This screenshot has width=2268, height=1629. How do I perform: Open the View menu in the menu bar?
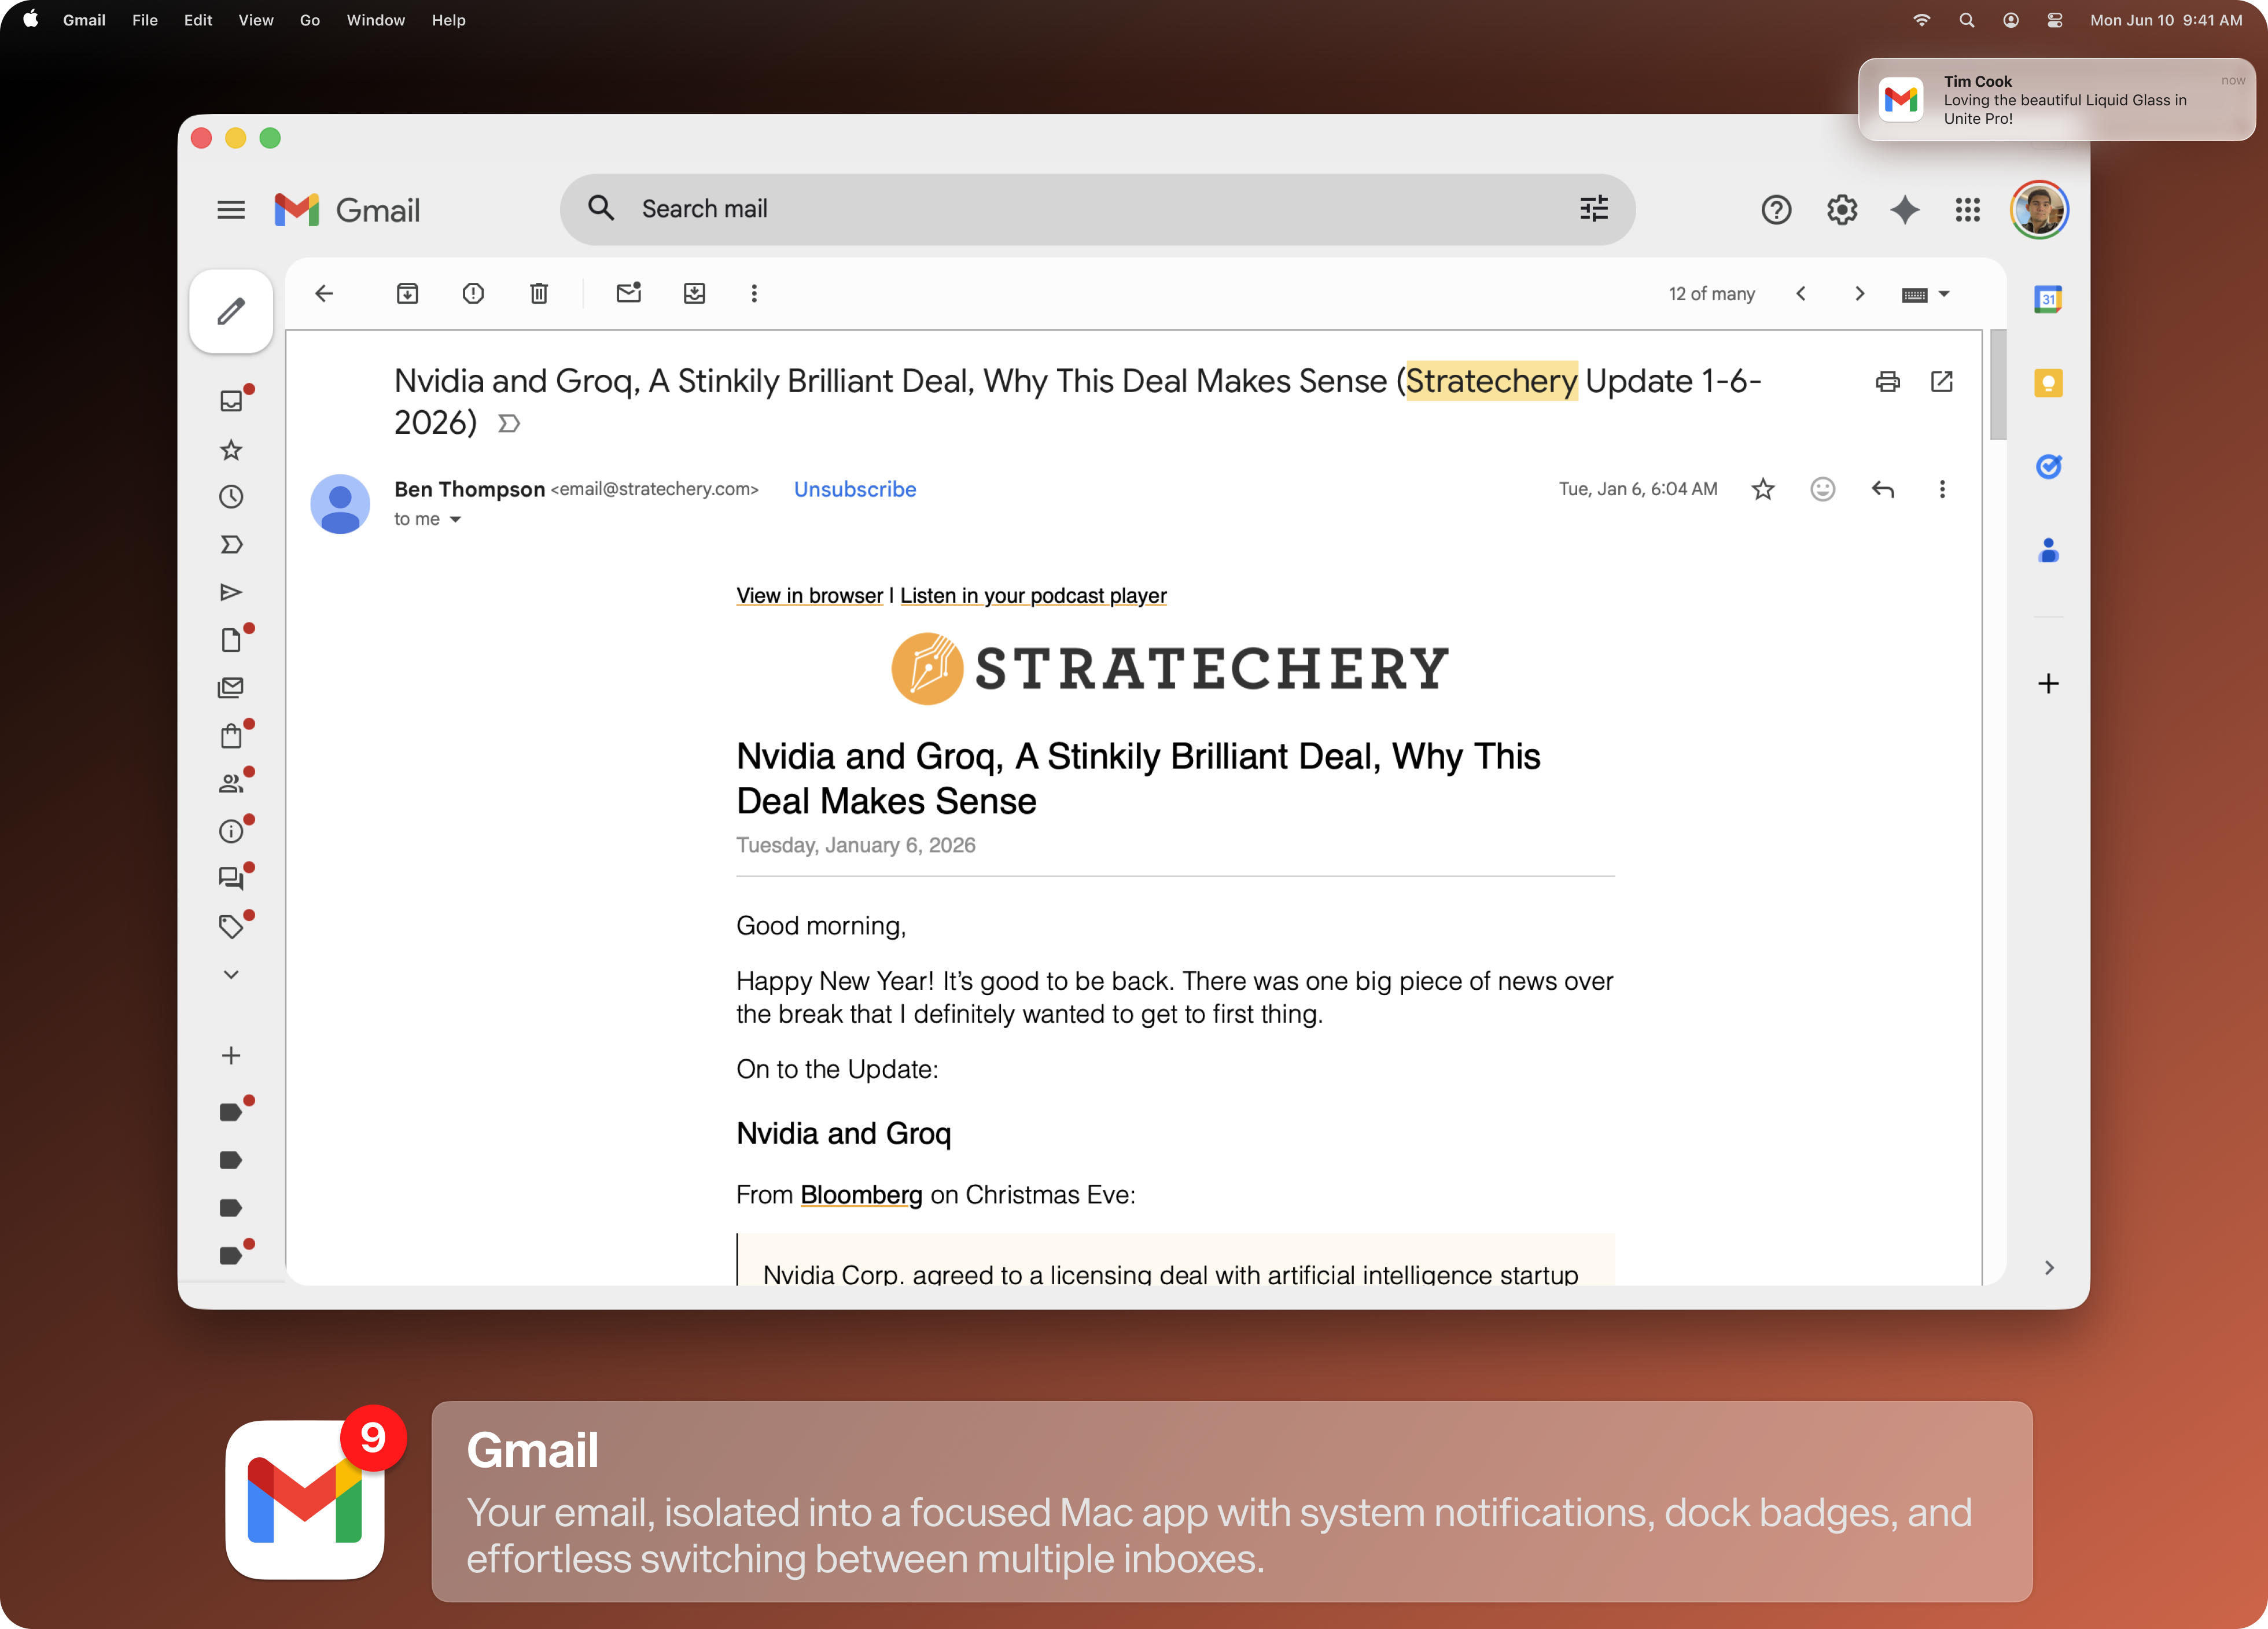pos(256,20)
